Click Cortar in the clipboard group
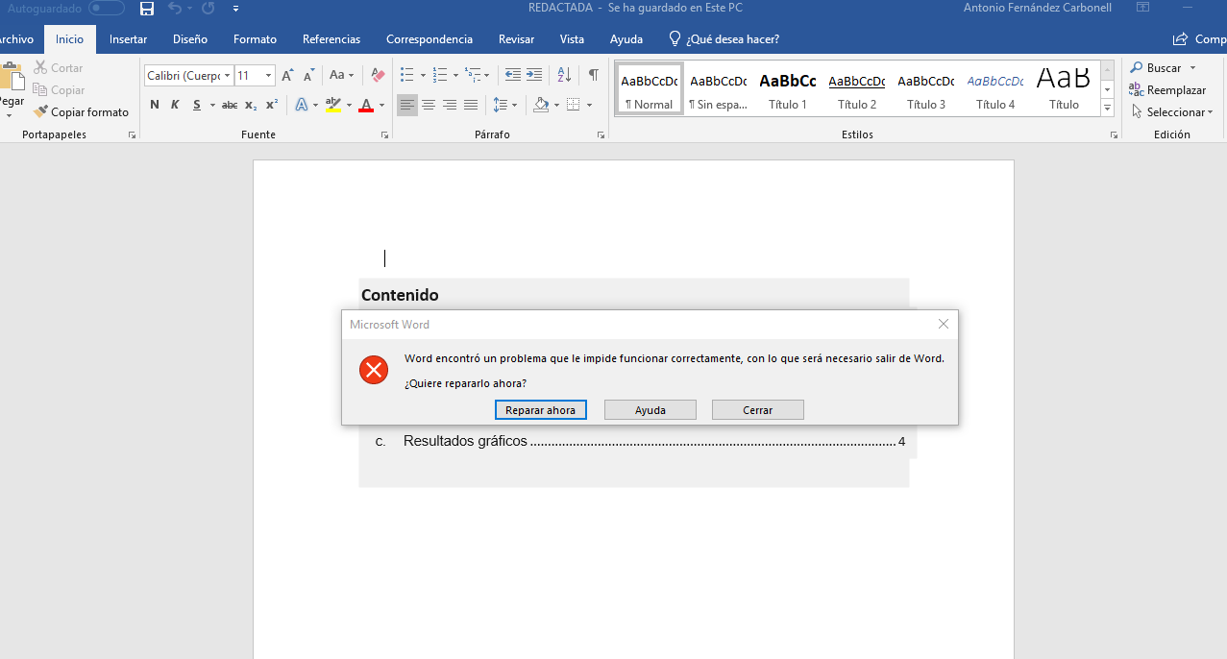The width and height of the screenshot is (1227, 659). 59,68
